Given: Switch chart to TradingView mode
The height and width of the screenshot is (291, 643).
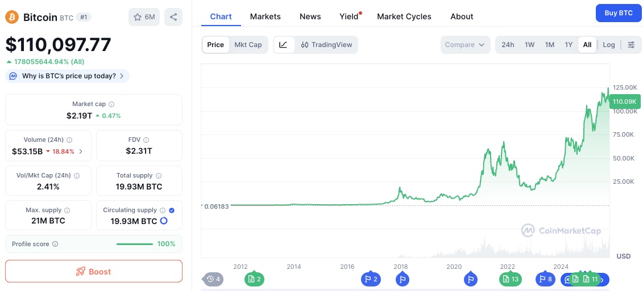Looking at the screenshot, I should point(327,45).
